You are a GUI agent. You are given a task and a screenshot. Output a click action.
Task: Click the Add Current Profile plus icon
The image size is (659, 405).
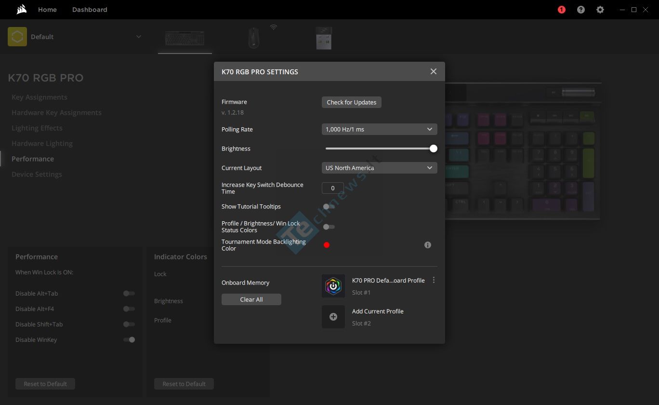coord(333,317)
